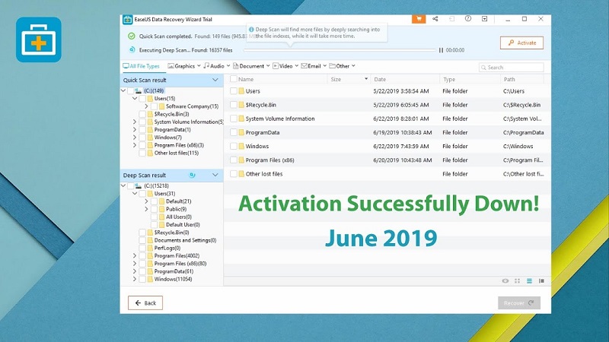This screenshot has height=342, width=609.
Task: Switch to list view icon
Action: pyautogui.click(x=529, y=280)
